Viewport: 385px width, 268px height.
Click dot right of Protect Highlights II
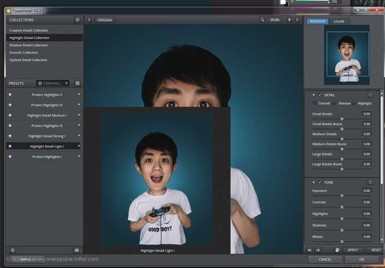(x=79, y=94)
